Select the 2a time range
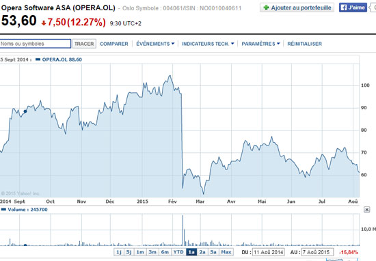The height and width of the screenshot is (261, 376). [x=202, y=252]
